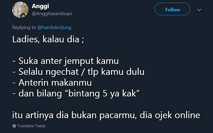
Task: Click the word 'jemput' in the first bullet
Action: [x=79, y=61]
